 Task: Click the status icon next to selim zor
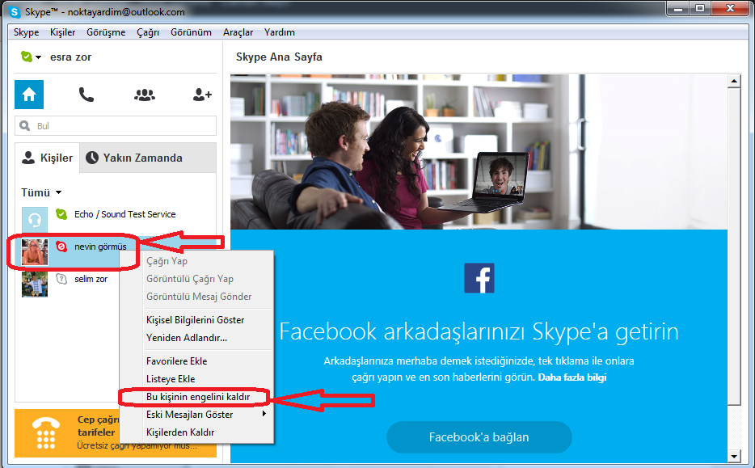tap(61, 279)
